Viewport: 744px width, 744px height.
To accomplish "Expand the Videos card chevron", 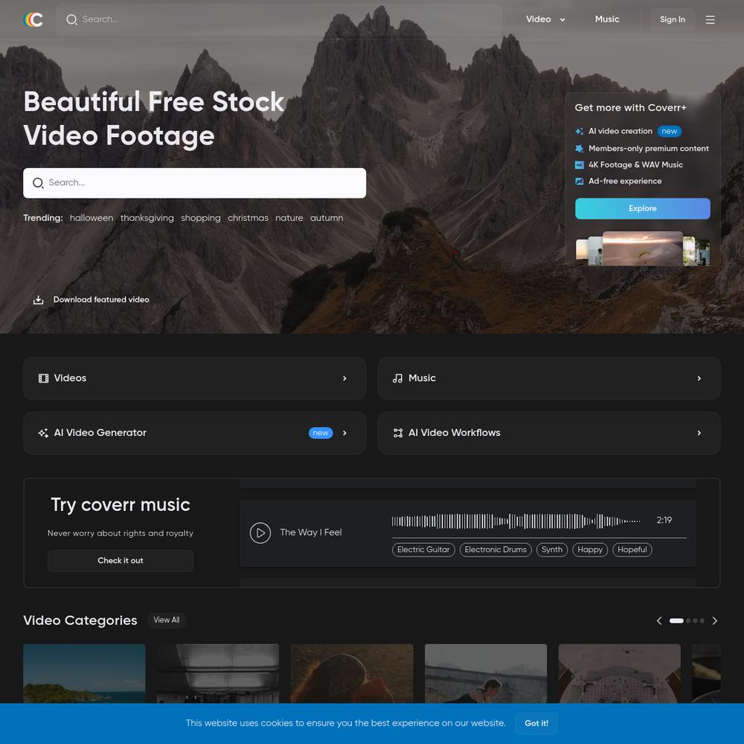I will [344, 378].
